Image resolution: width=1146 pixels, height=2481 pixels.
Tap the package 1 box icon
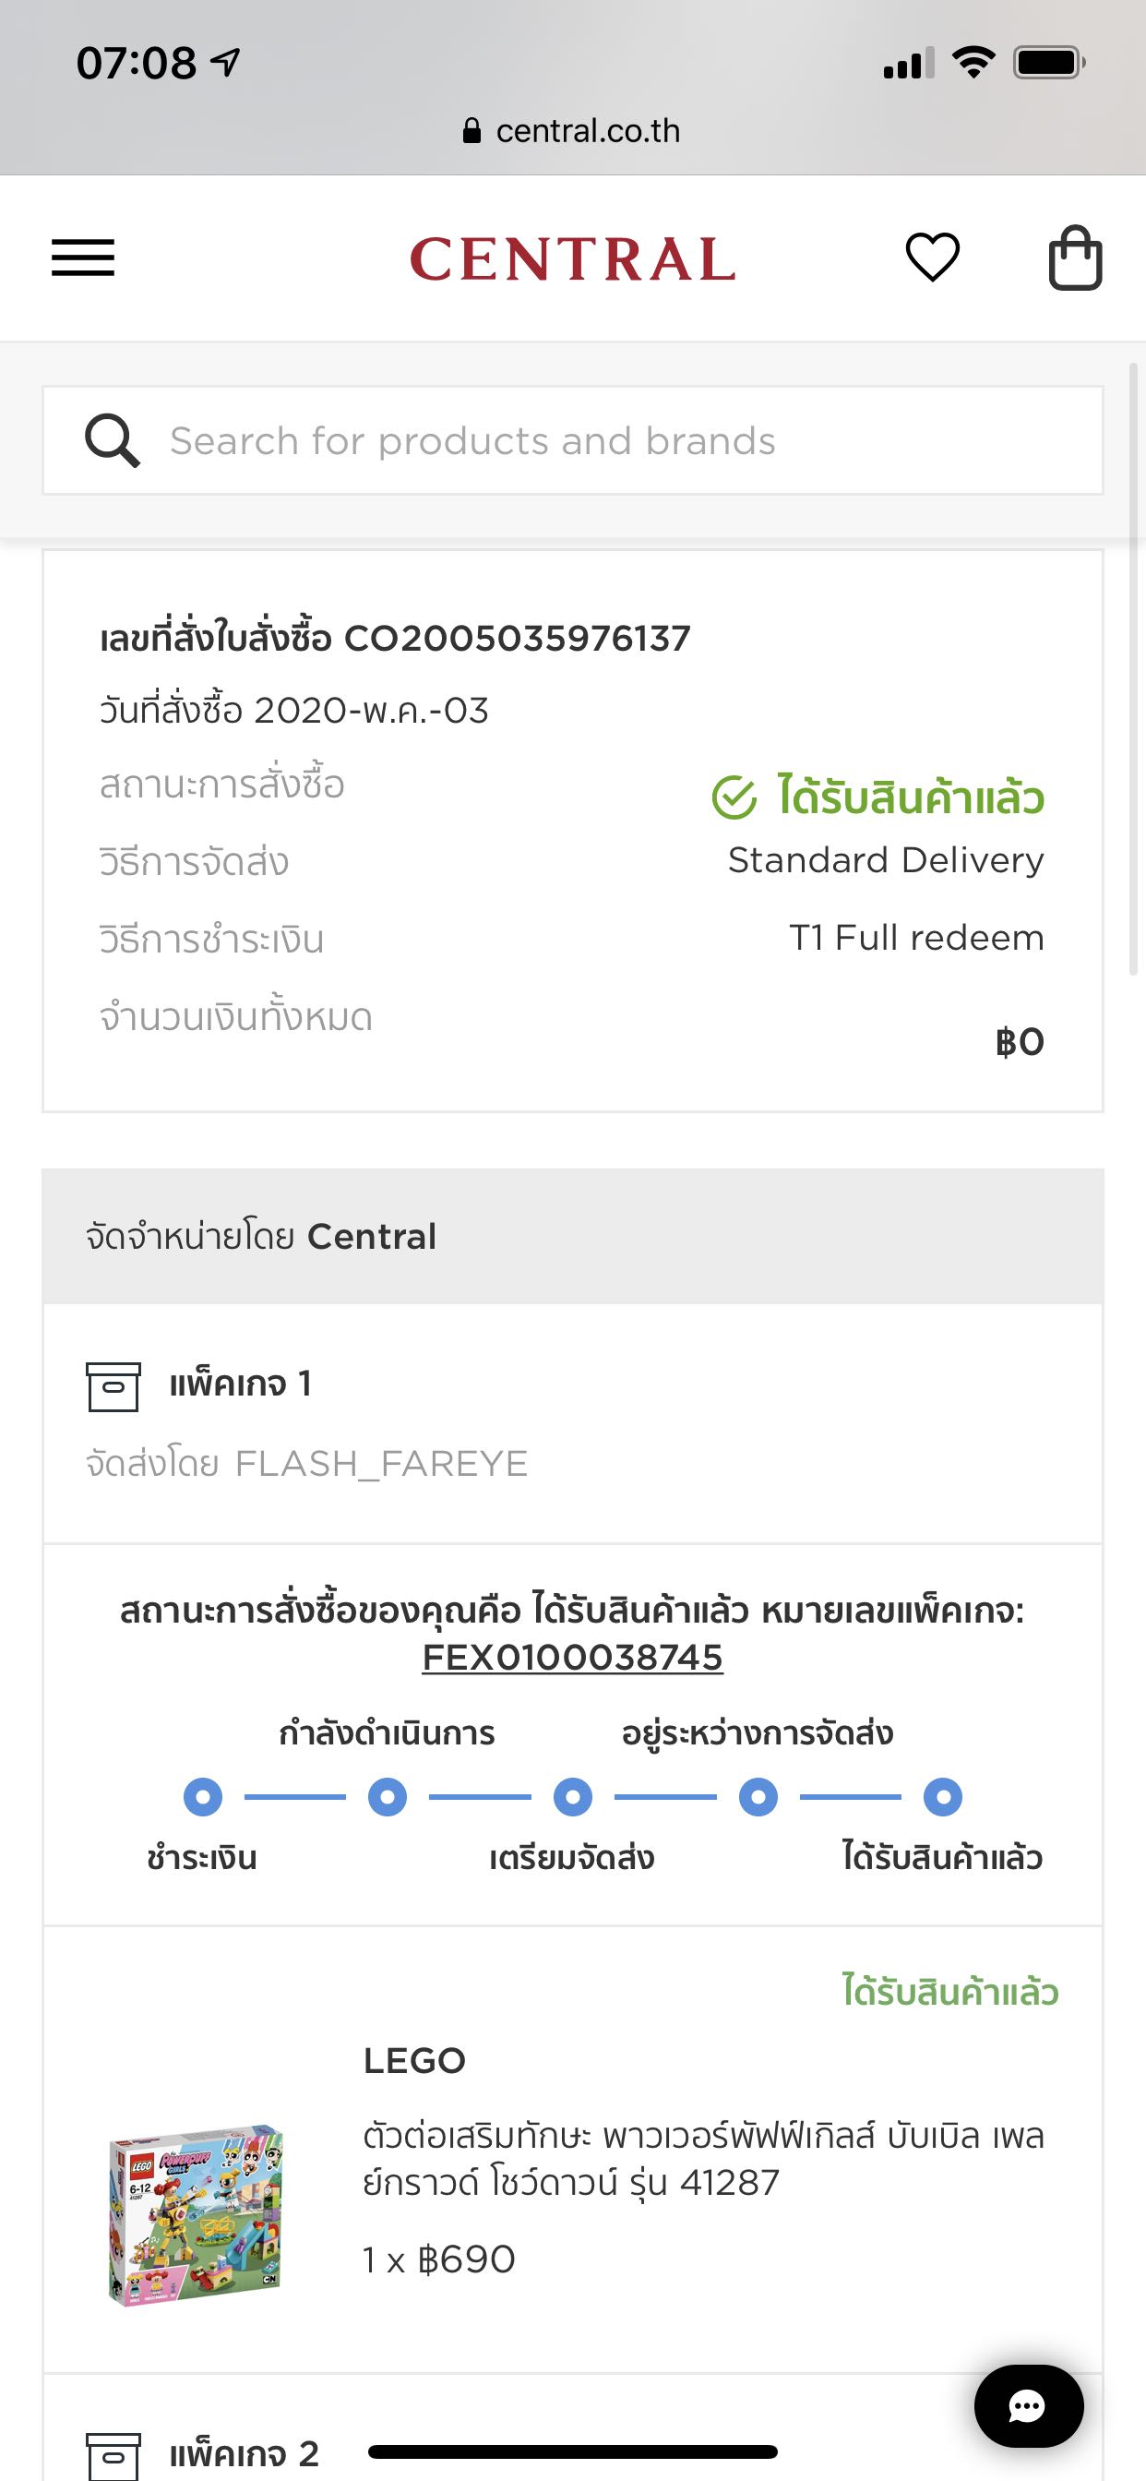[x=113, y=1386]
